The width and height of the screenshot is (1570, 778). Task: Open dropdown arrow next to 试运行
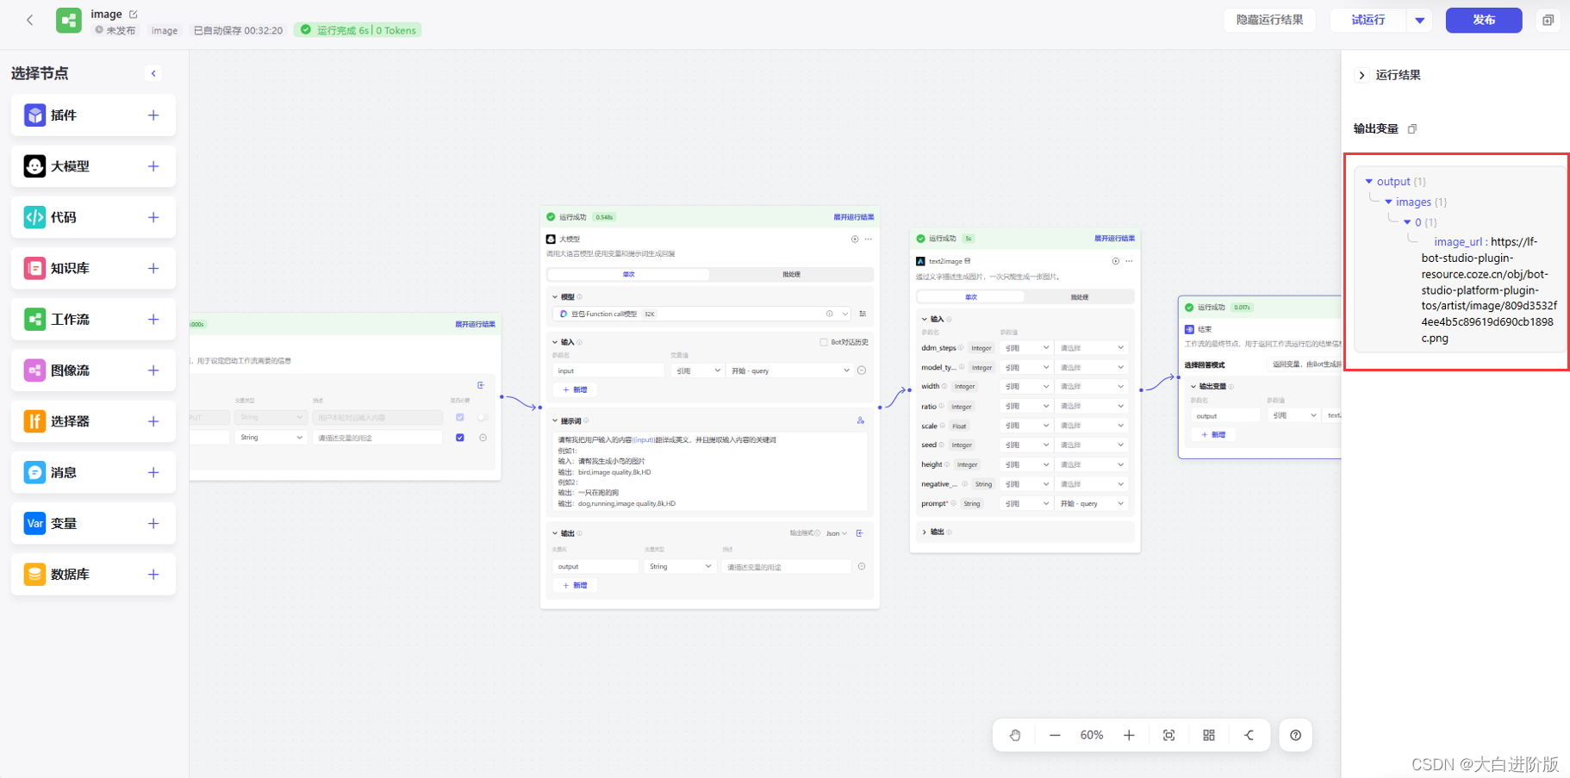(x=1419, y=20)
